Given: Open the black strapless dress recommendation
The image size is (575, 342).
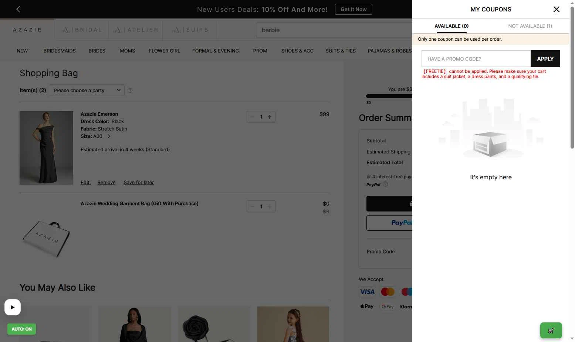Looking at the screenshot, I should [135, 324].
